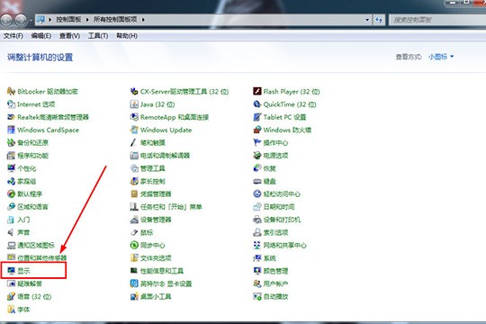Expand the arrow after 控制面板 breadcrumb

pyautogui.click(x=87, y=20)
